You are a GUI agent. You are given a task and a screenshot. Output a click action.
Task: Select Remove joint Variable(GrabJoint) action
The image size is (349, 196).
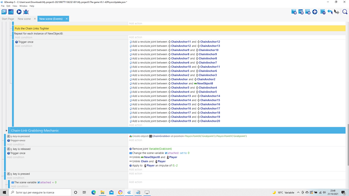point(151,149)
